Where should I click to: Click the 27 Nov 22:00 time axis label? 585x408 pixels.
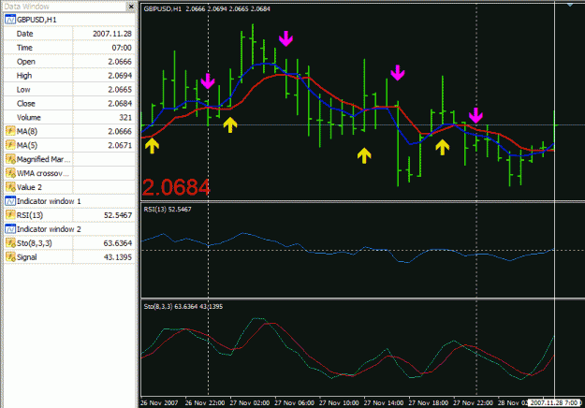pyautogui.click(x=473, y=402)
